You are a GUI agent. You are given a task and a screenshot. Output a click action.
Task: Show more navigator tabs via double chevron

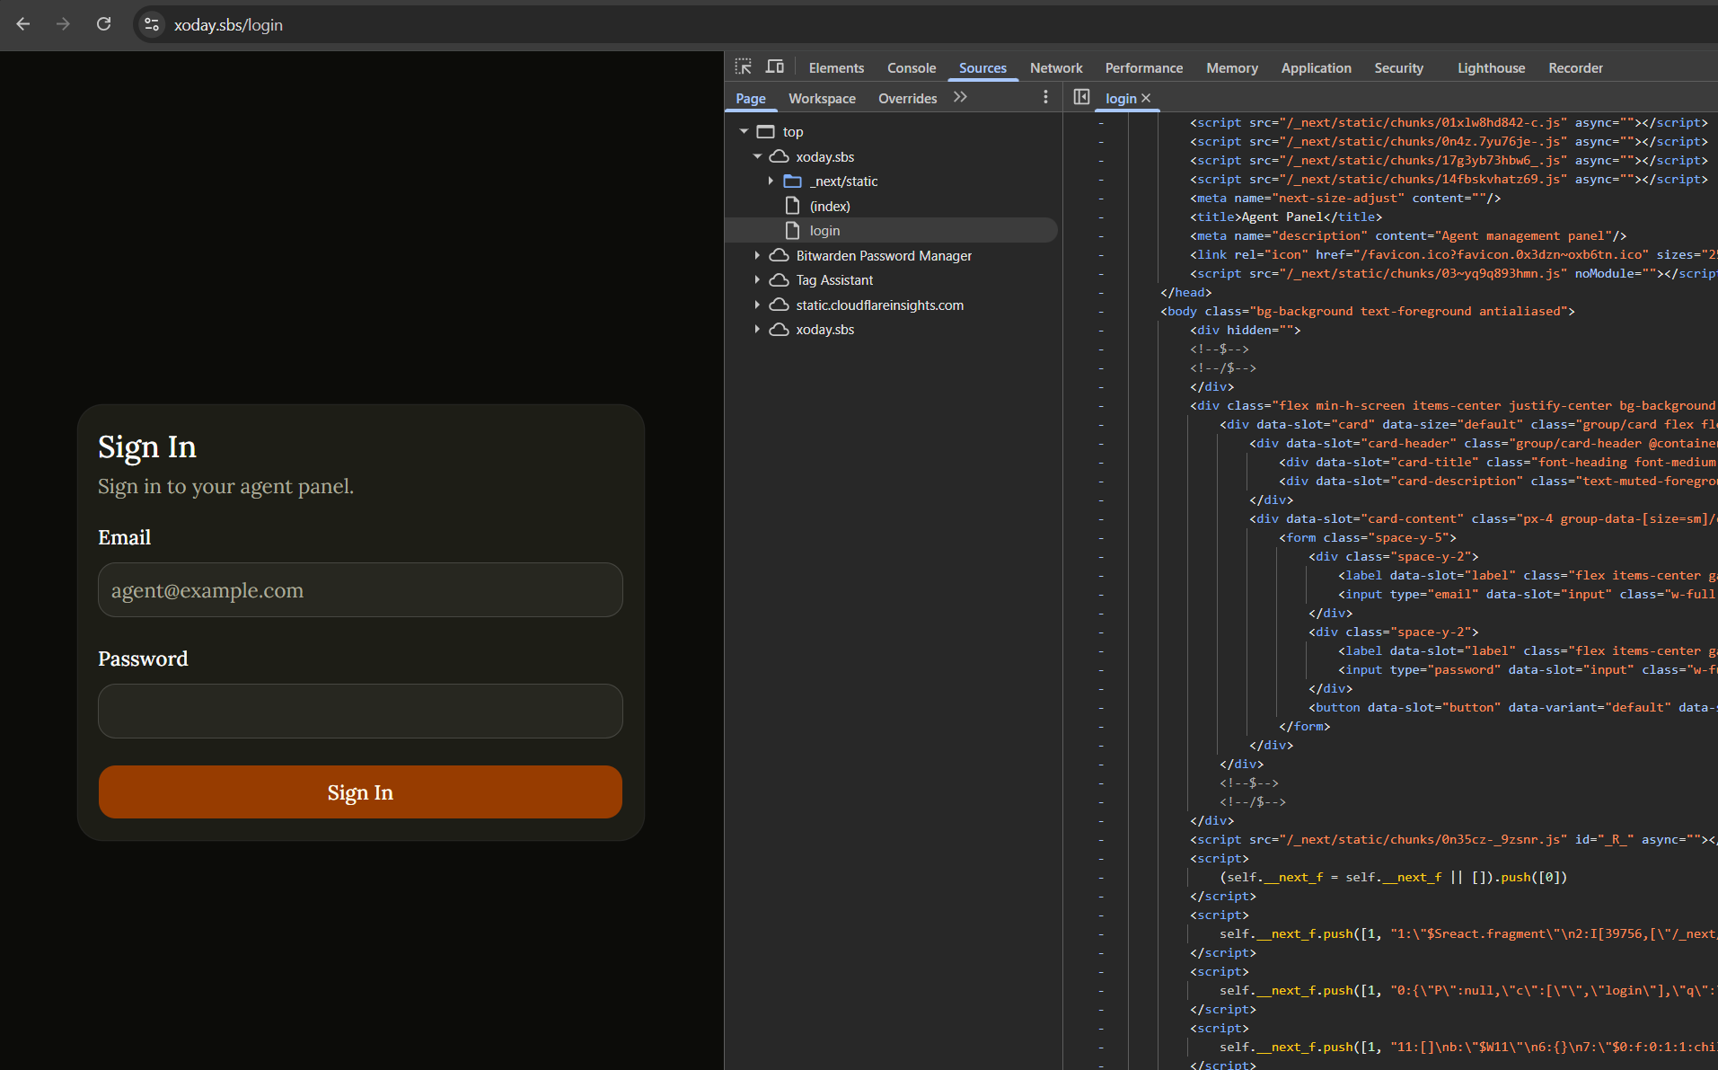click(x=961, y=97)
